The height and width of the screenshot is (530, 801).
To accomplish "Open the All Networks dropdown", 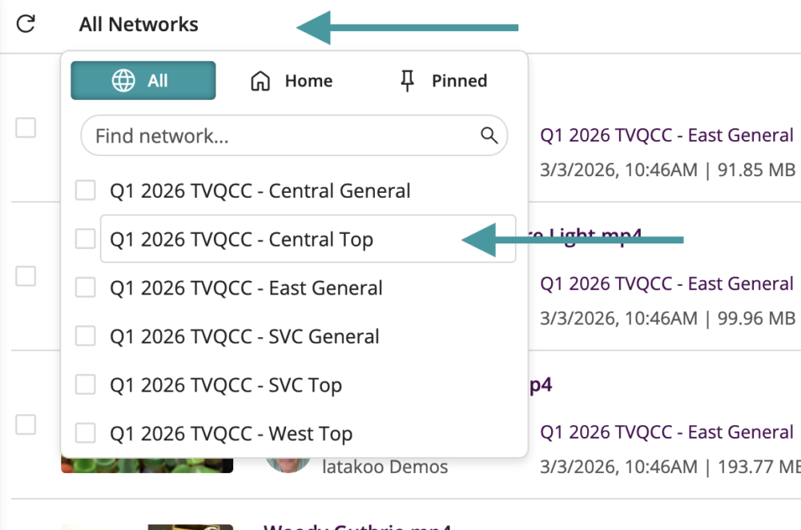I will coord(139,25).
